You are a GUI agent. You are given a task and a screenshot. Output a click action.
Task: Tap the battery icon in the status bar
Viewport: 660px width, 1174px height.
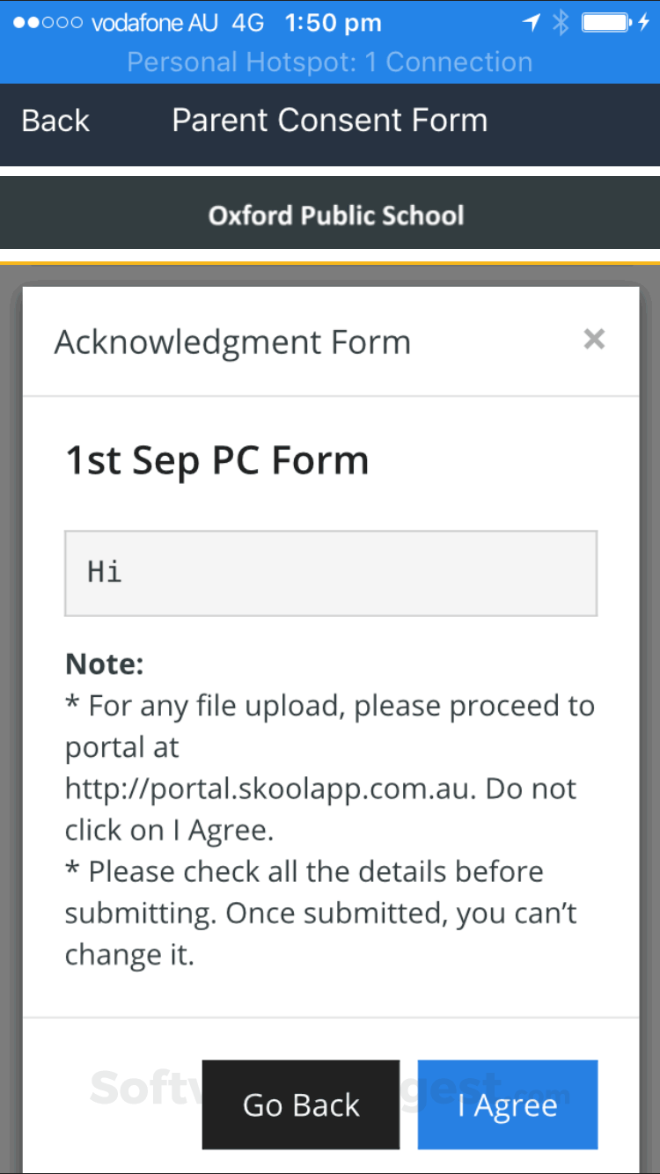click(605, 23)
